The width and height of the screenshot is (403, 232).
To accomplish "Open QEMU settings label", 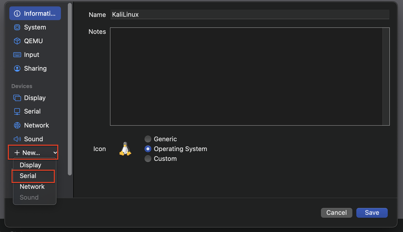I will [33, 41].
